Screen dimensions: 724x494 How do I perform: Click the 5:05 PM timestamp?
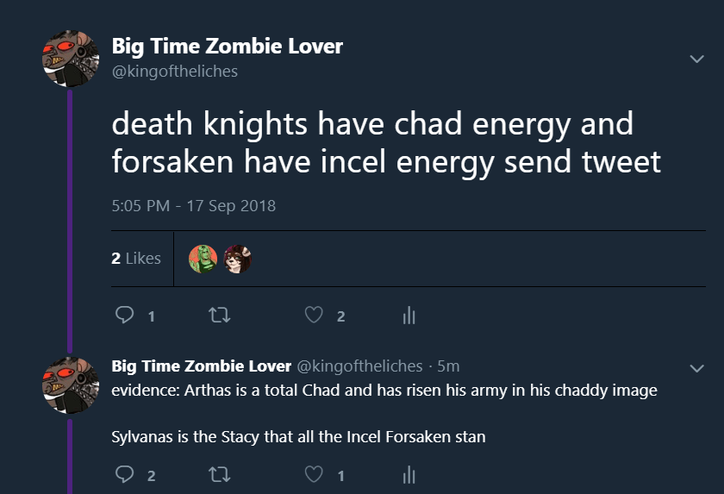(194, 206)
